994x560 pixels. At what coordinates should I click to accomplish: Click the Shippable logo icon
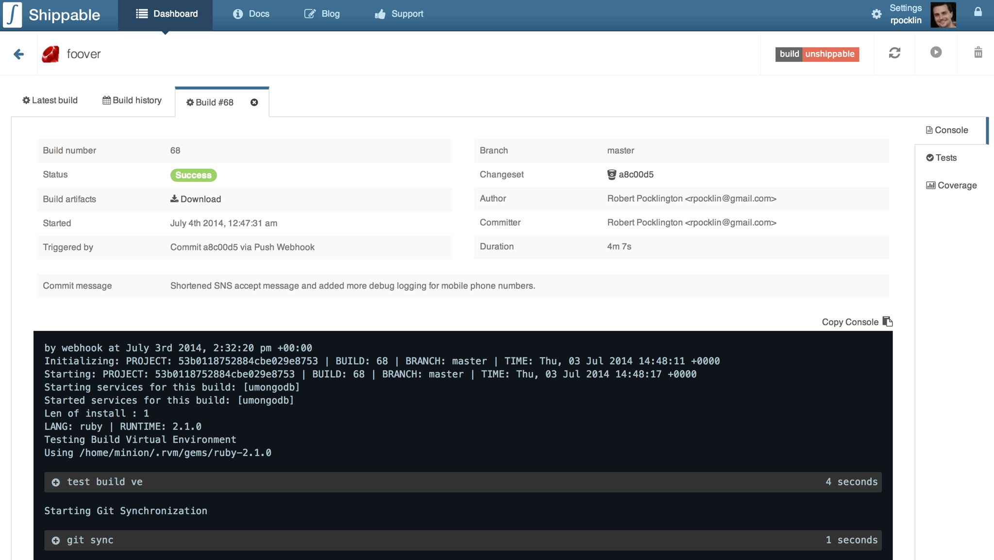click(12, 15)
